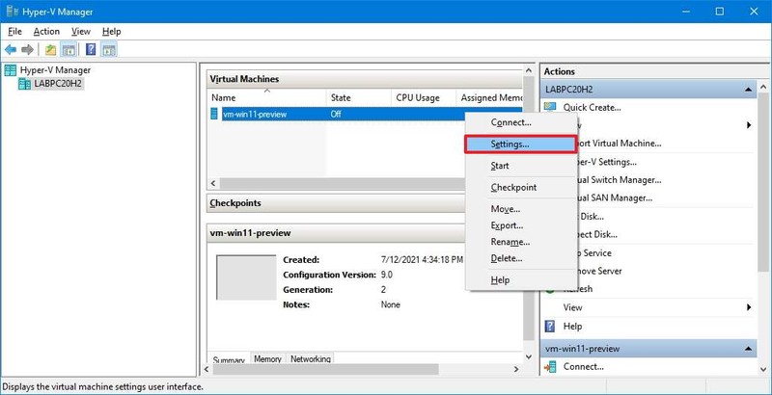Click the Back arrow toolbar icon
The image size is (772, 395).
[x=11, y=50]
